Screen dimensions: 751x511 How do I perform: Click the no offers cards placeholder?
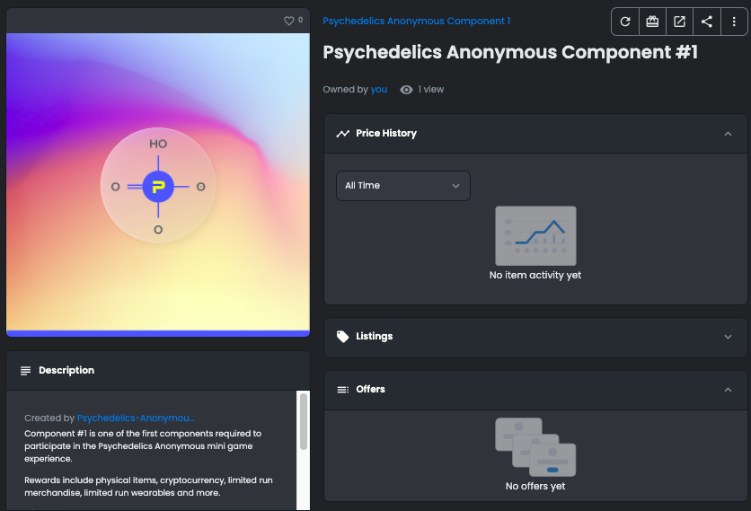(x=535, y=447)
